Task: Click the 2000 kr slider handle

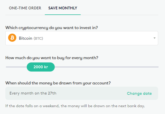Action: [x=41, y=67]
